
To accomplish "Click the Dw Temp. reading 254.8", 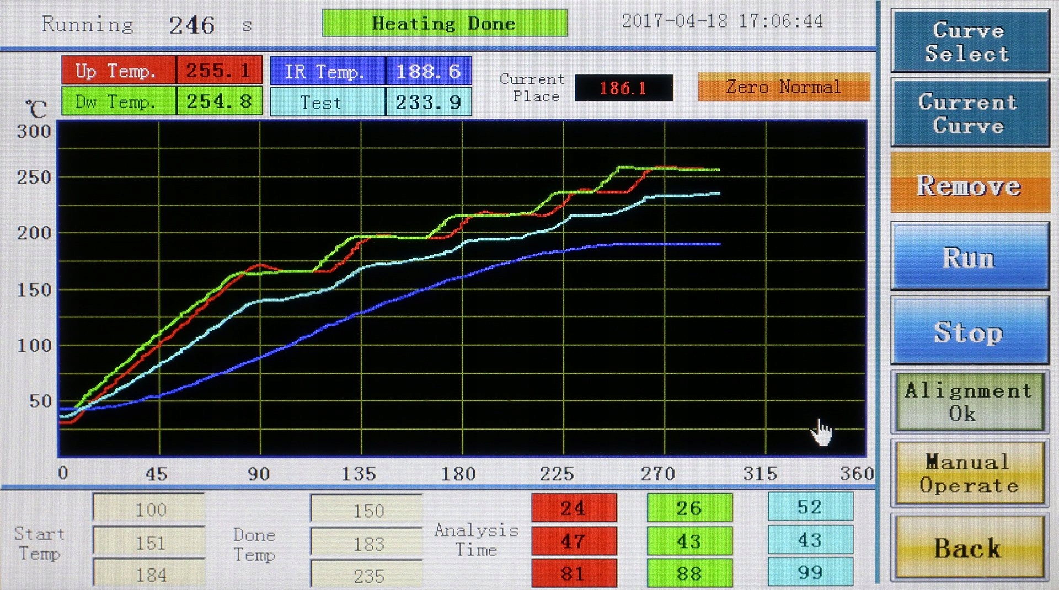I will 219,101.
